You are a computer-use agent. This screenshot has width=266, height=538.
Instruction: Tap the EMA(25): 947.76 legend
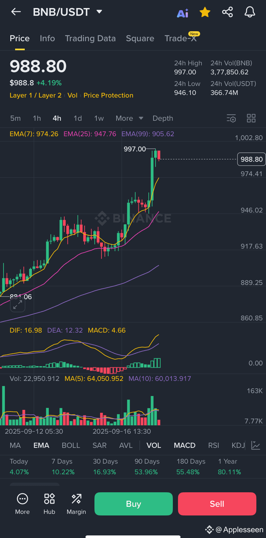(x=90, y=134)
